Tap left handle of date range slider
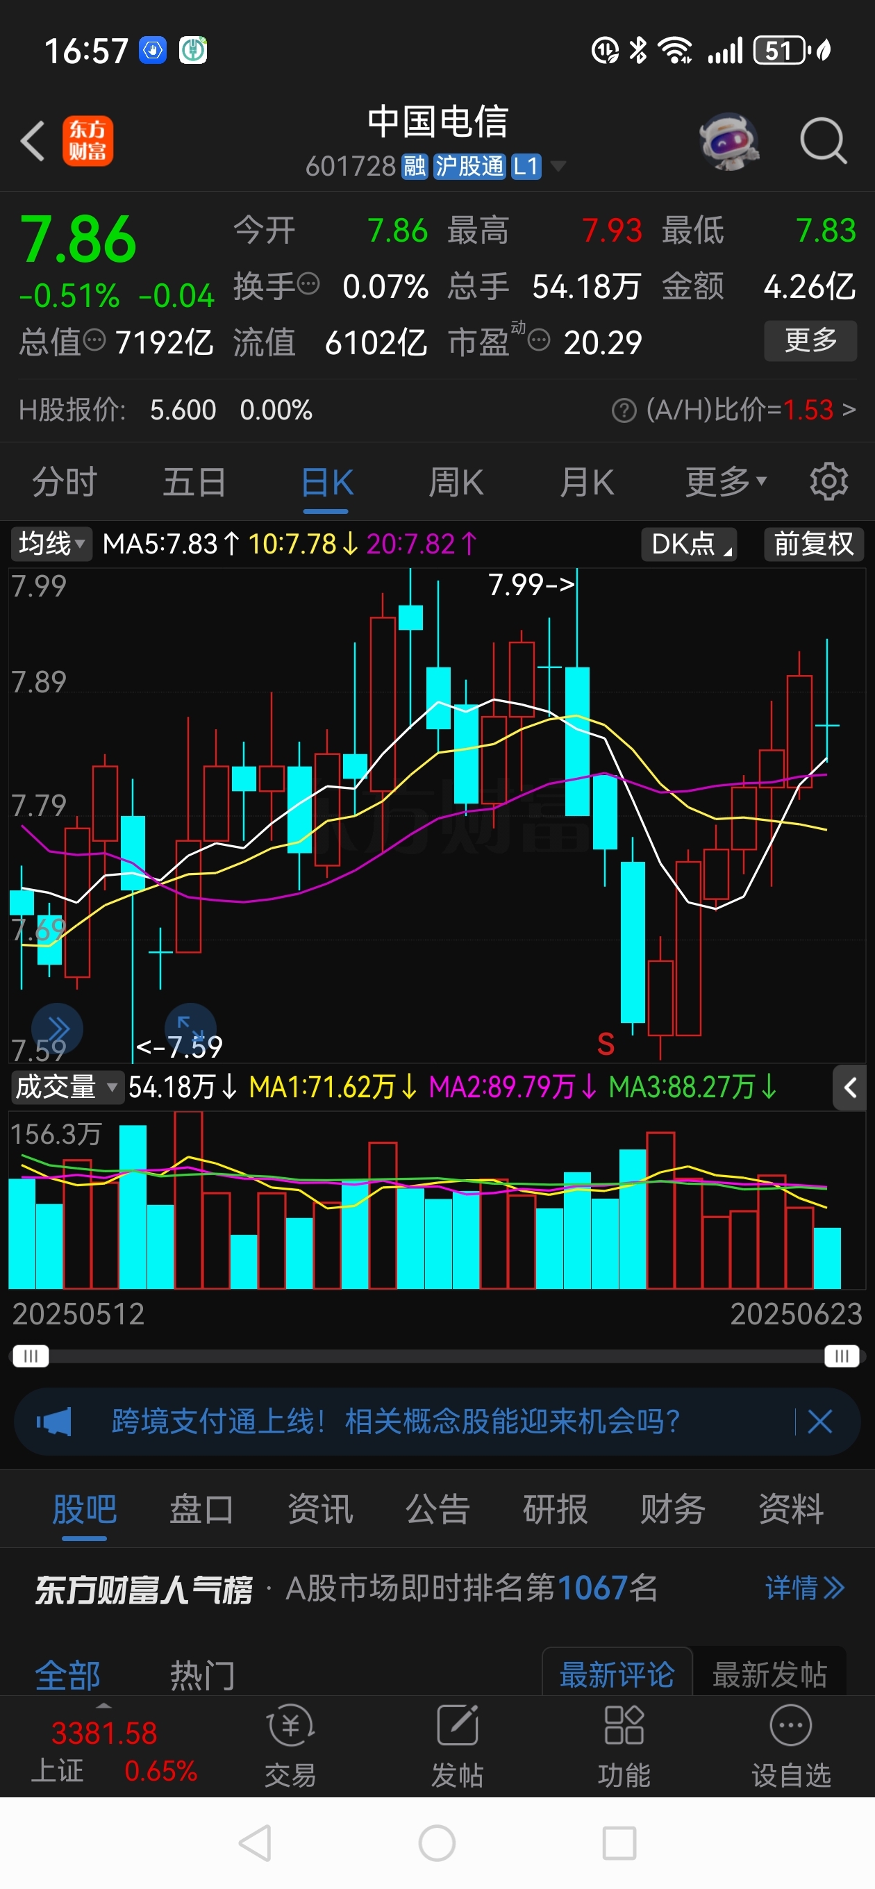The height and width of the screenshot is (1889, 875). click(x=30, y=1356)
